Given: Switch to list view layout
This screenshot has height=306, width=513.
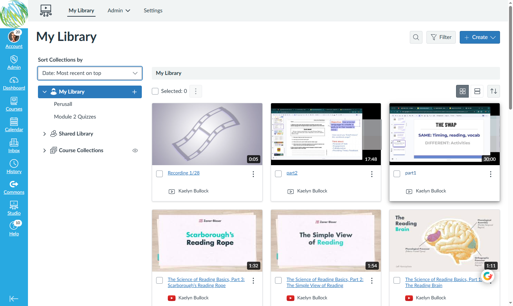Looking at the screenshot, I should coord(477,91).
